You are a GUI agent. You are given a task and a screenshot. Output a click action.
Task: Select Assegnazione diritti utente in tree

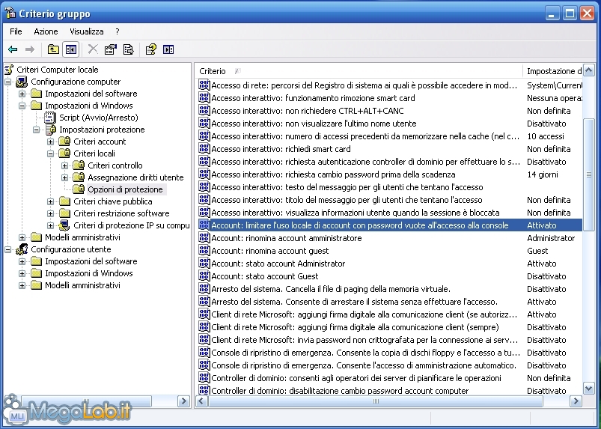point(135,177)
